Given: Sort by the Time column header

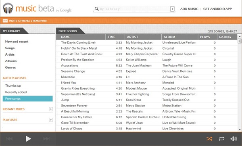Looking at the screenshot, I should [115, 37].
